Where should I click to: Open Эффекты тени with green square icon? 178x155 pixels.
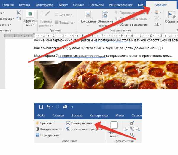click(30, 18)
